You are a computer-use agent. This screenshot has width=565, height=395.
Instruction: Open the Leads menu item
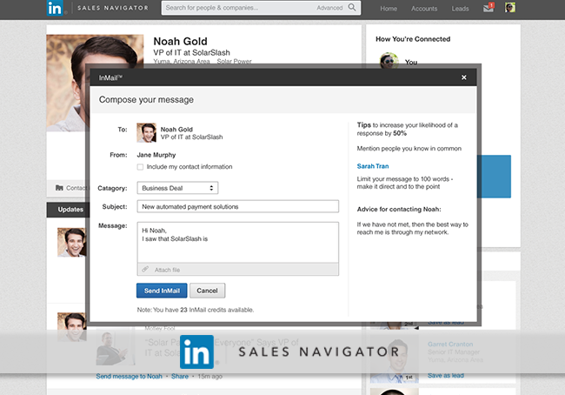pyautogui.click(x=460, y=9)
